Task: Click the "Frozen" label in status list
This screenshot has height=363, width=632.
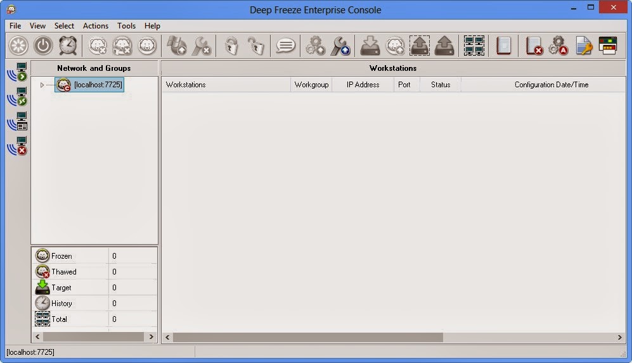Action: coord(61,256)
